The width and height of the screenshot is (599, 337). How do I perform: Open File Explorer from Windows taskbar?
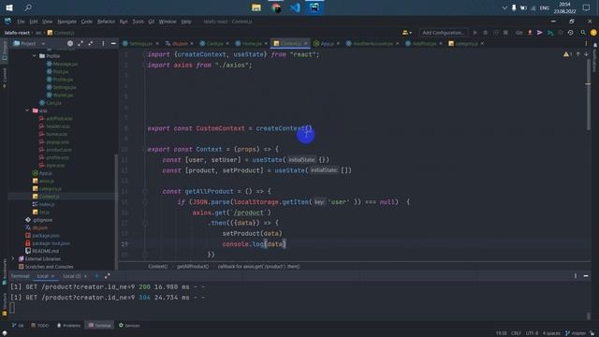[x=256, y=7]
